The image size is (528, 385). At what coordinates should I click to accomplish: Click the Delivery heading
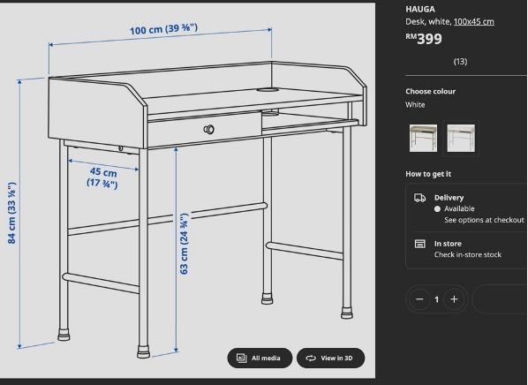coord(449,198)
